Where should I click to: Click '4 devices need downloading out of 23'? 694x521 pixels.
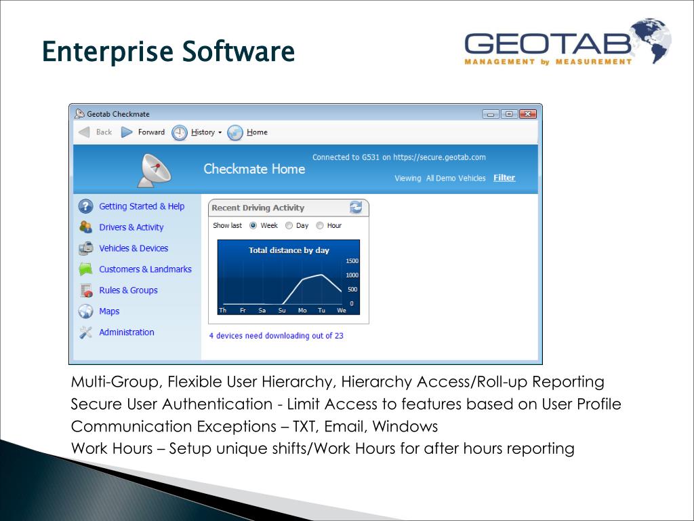(x=277, y=336)
